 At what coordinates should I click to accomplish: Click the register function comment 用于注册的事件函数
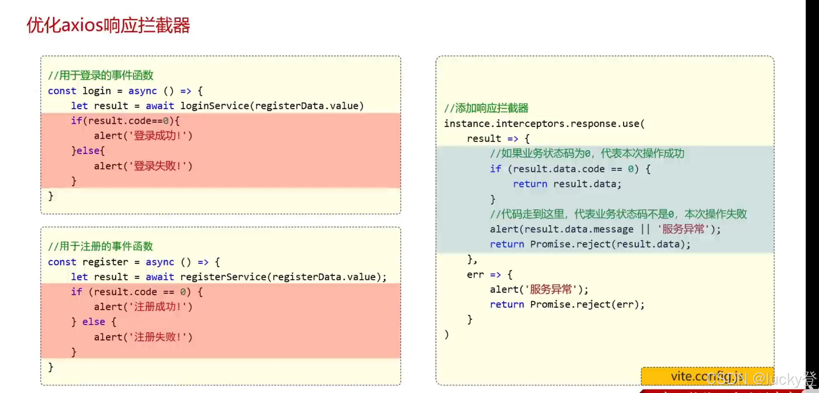[101, 246]
